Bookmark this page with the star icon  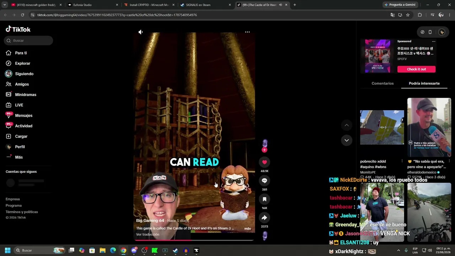[408, 15]
